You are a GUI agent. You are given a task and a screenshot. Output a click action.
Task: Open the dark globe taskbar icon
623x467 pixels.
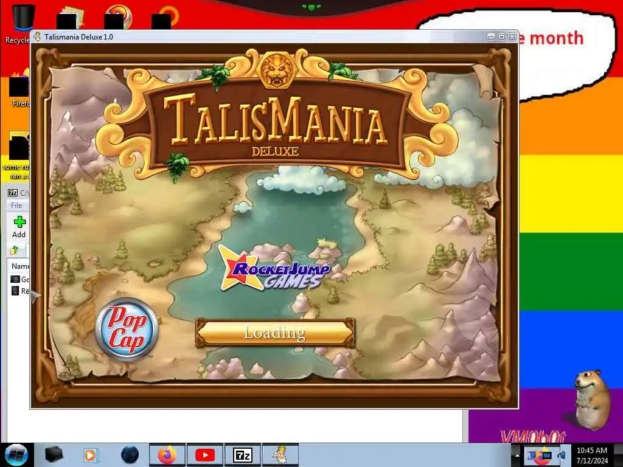pos(130,455)
